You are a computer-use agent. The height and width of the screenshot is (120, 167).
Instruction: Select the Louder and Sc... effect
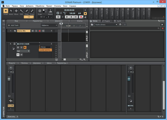pos(45,50)
